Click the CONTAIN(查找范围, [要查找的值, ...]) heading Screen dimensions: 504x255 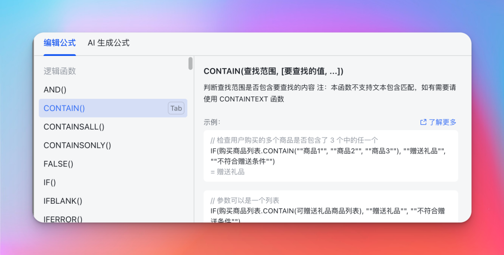(273, 71)
